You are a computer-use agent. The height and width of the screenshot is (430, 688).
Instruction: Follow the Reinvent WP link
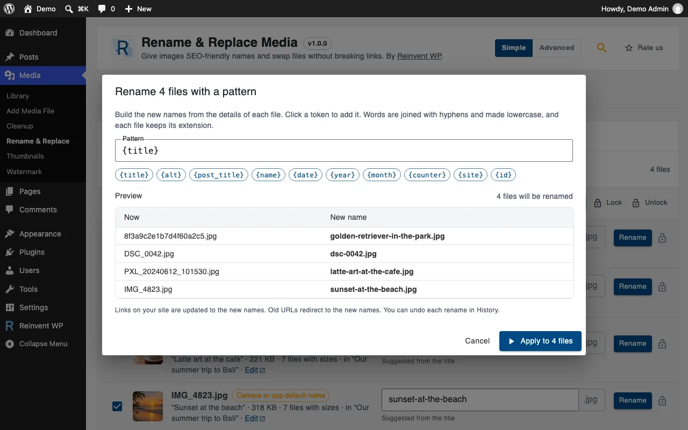[419, 56]
